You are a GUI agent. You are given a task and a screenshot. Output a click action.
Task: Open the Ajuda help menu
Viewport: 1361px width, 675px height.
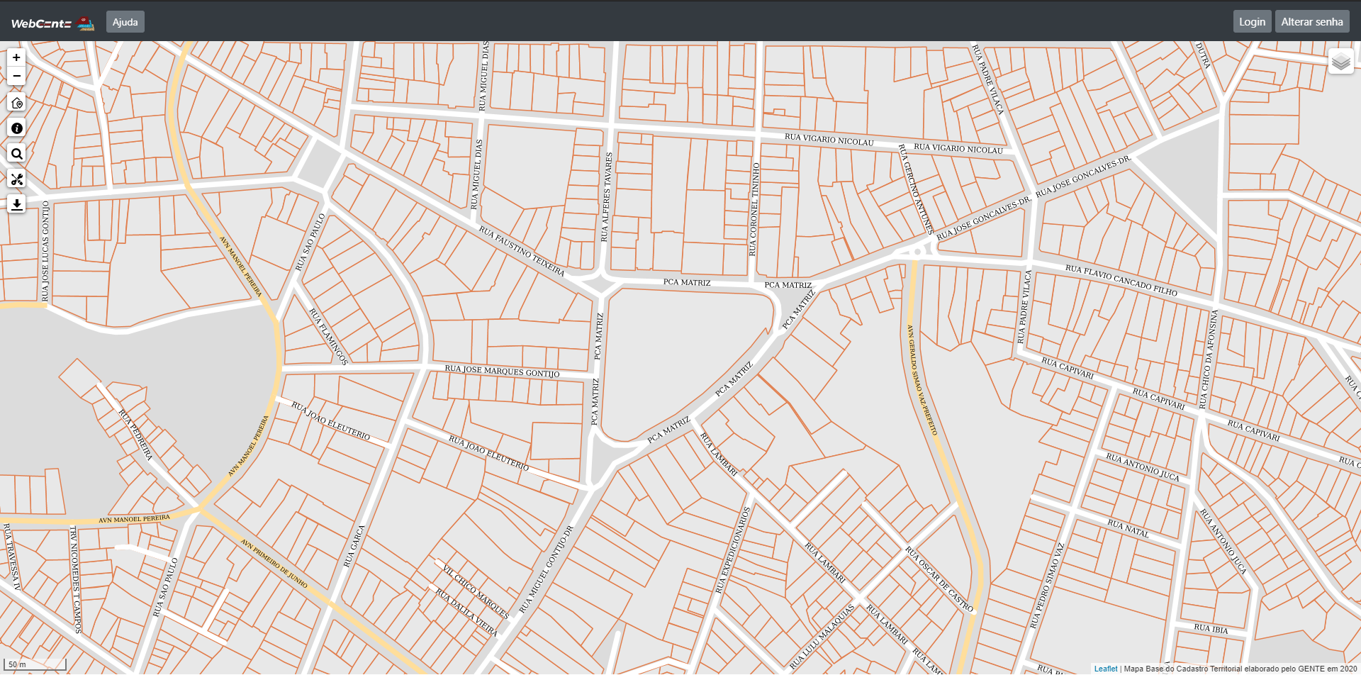pyautogui.click(x=125, y=22)
